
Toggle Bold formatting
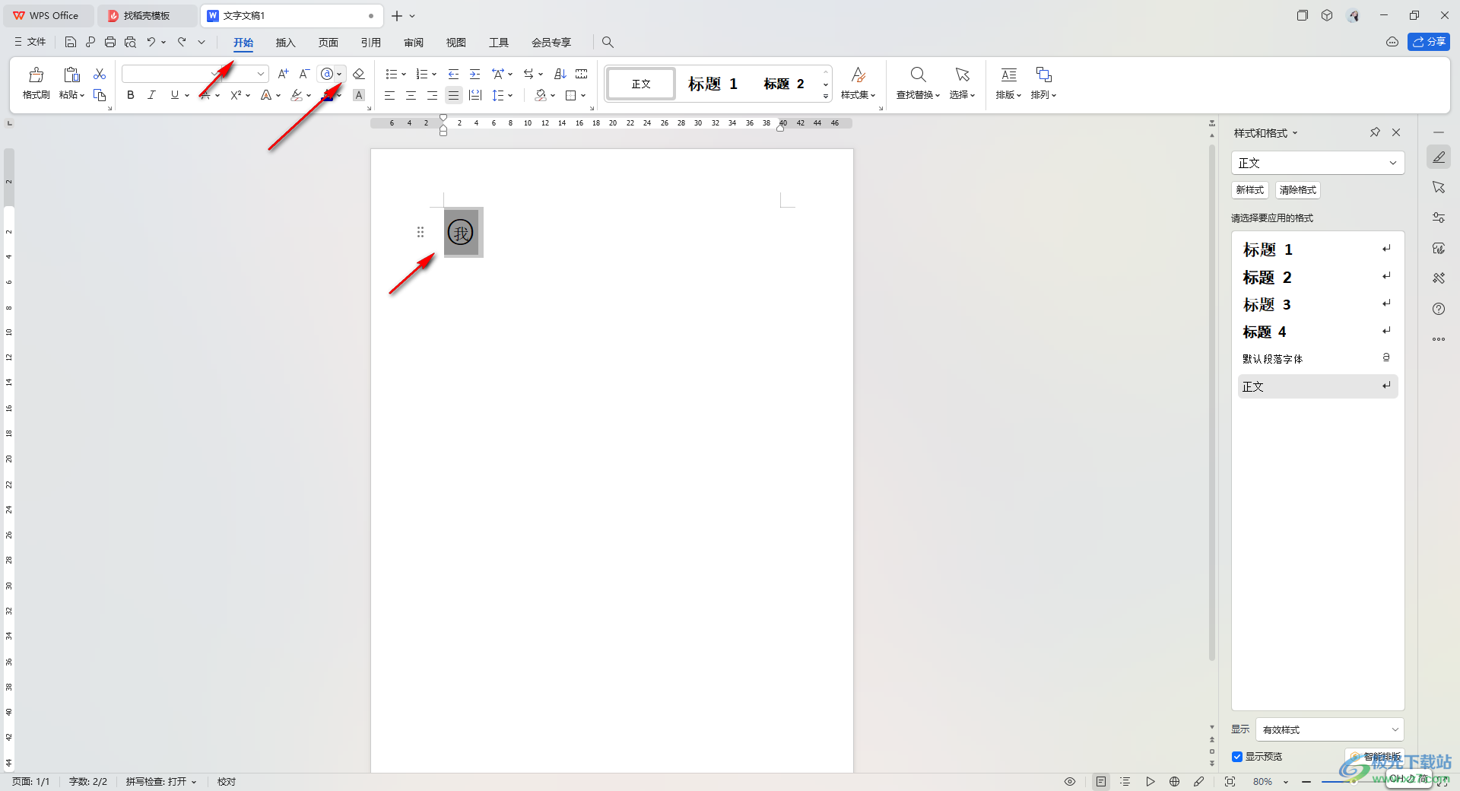pyautogui.click(x=131, y=95)
